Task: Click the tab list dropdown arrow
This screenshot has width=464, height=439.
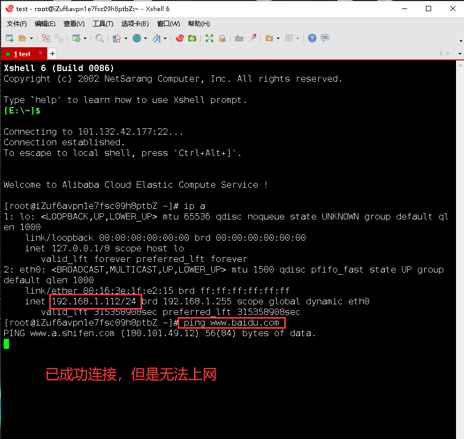Action: point(460,54)
